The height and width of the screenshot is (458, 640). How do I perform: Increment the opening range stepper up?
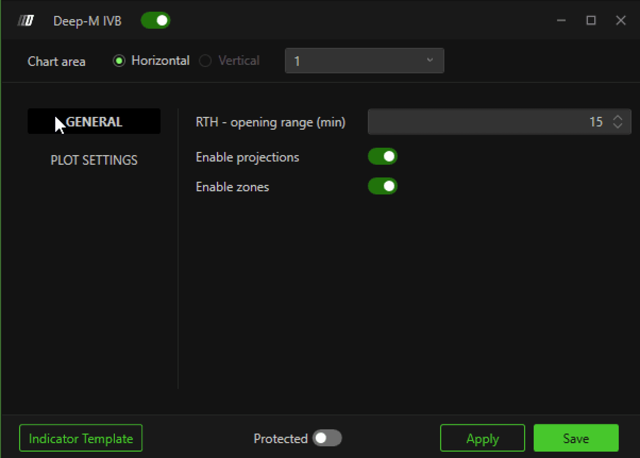(x=617, y=118)
